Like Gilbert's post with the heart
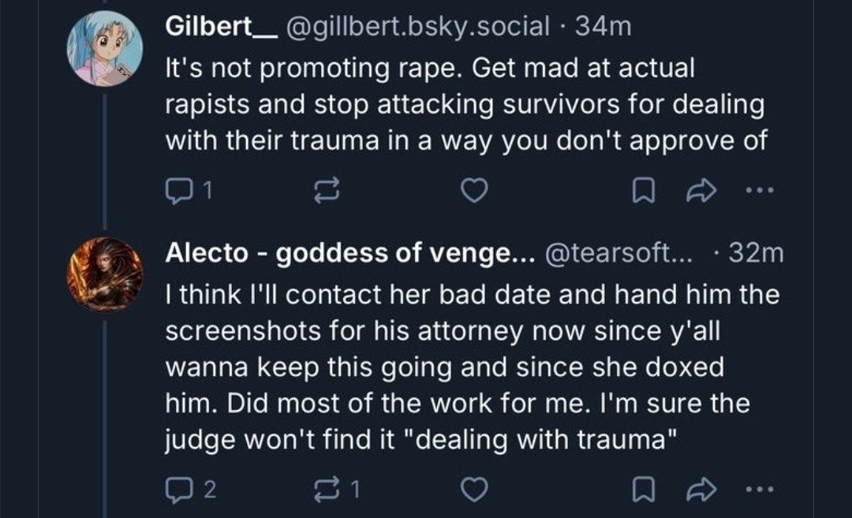Screen dimensions: 852x518 pos(473,190)
